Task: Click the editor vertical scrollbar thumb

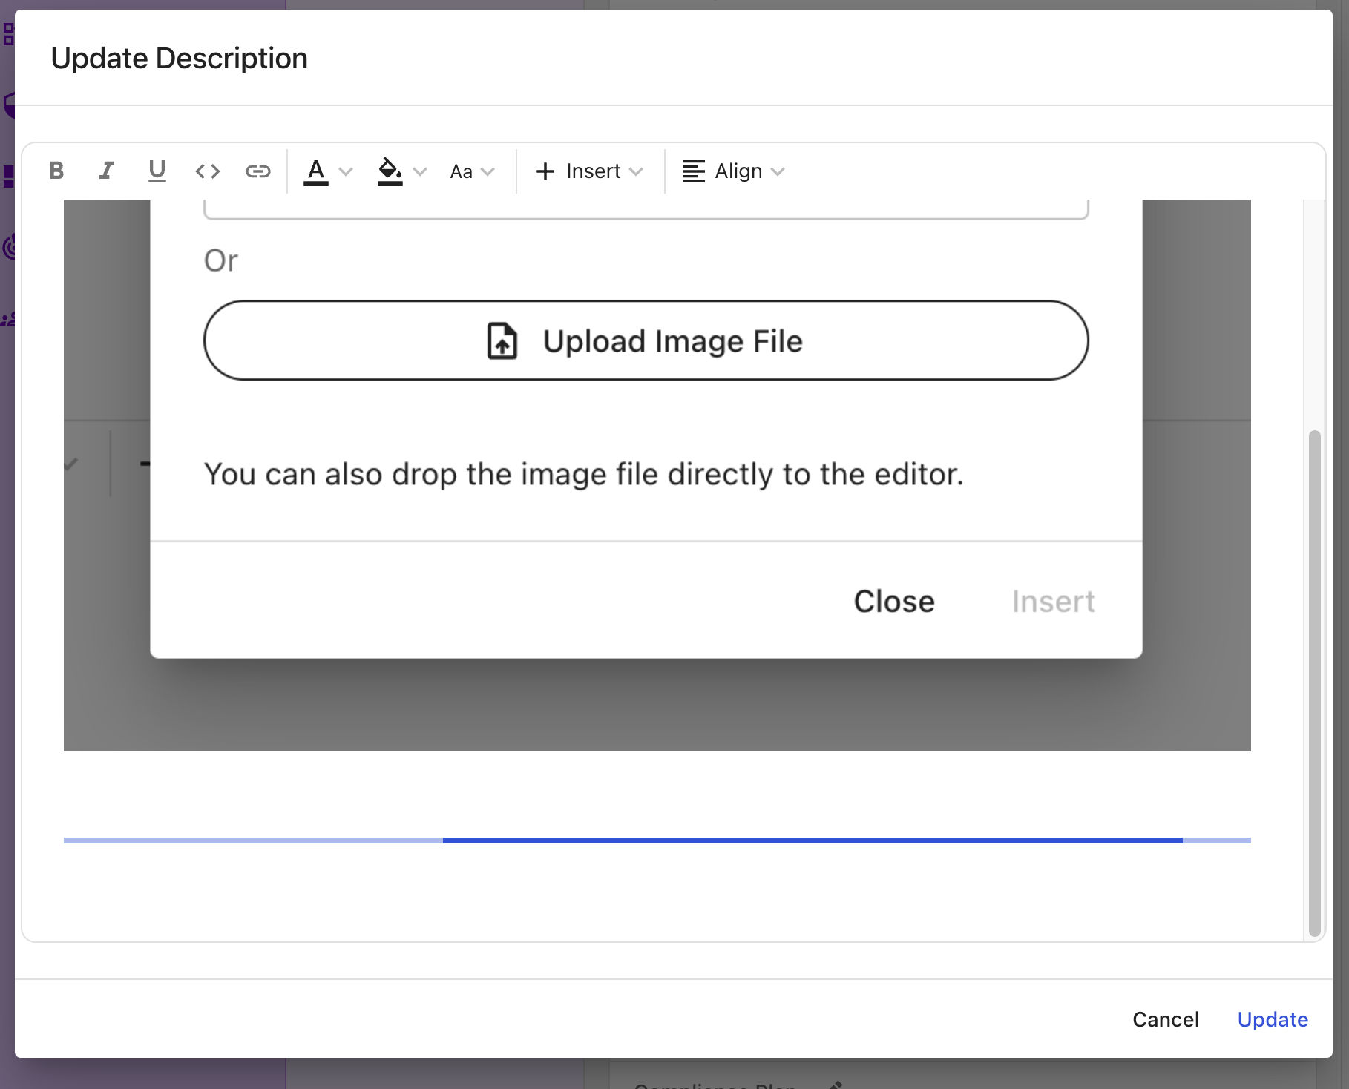Action: click(x=1315, y=682)
